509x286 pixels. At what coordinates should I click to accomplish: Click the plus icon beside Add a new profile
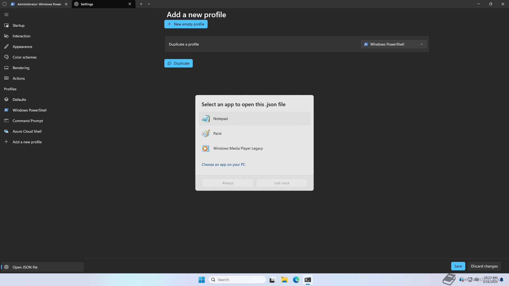click(6, 142)
